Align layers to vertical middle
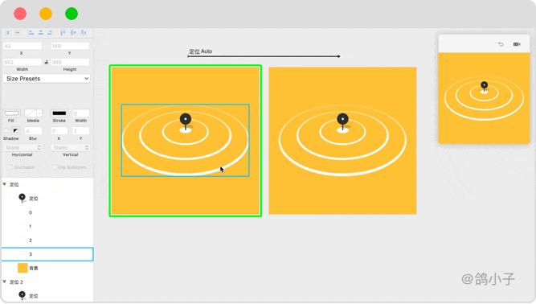The height and width of the screenshot is (304, 536). [x=73, y=32]
